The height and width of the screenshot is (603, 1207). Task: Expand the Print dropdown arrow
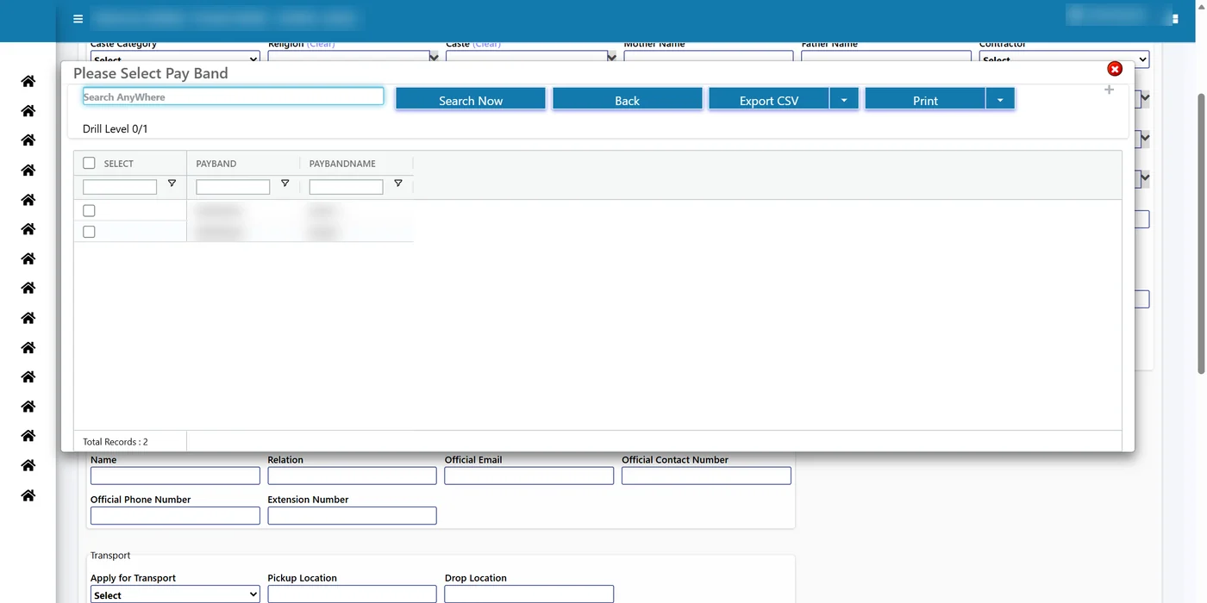pyautogui.click(x=1000, y=100)
